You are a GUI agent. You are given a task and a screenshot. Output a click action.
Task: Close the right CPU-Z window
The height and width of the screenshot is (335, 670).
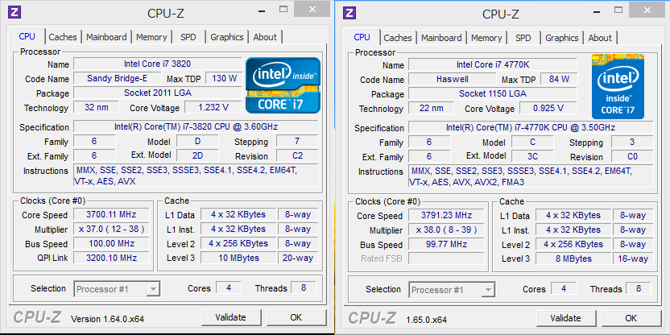point(647,10)
